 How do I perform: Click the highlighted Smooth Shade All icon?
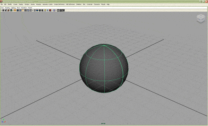pyautogui.click(x=37, y=10)
